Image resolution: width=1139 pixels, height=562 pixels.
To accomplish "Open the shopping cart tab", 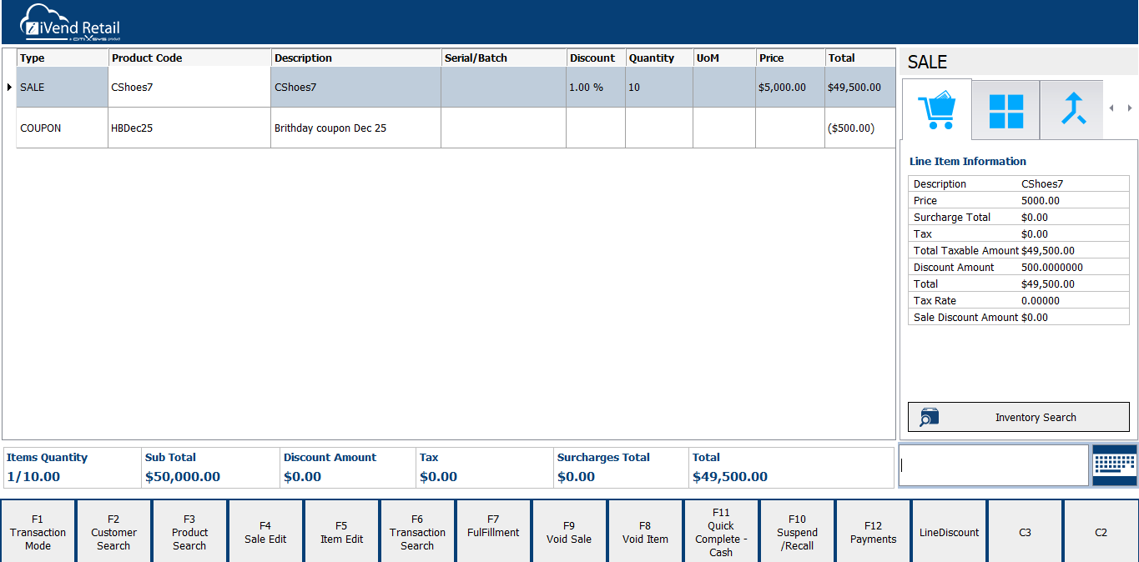I will pos(936,110).
